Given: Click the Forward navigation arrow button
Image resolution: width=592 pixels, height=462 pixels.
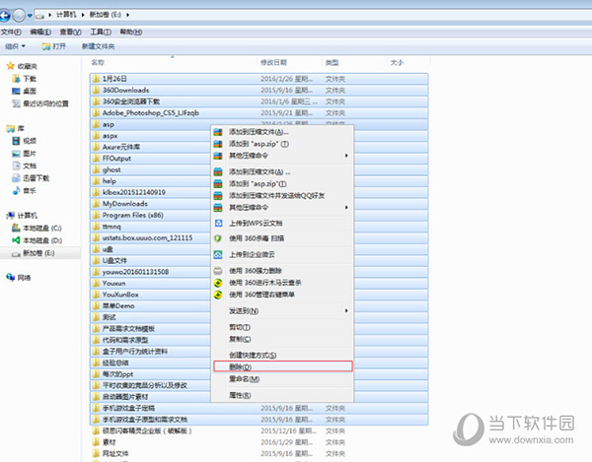Looking at the screenshot, I should coord(19,15).
